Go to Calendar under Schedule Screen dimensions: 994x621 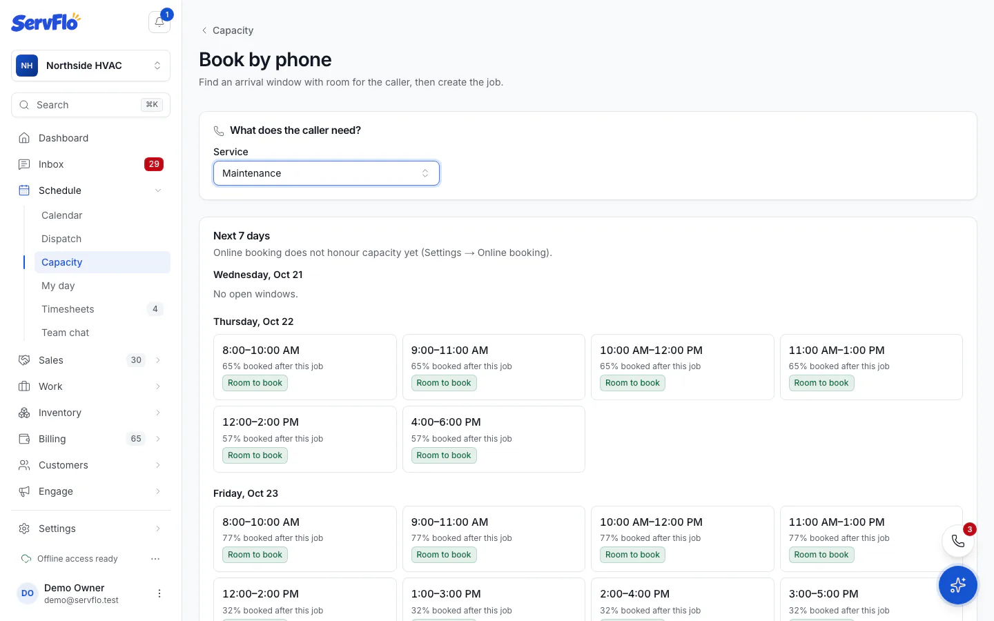(x=102, y=215)
